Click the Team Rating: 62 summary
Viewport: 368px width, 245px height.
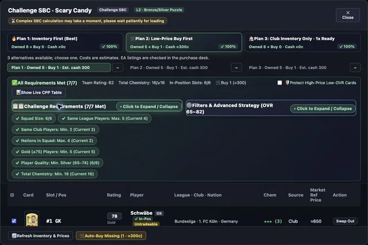pyautogui.click(x=98, y=83)
